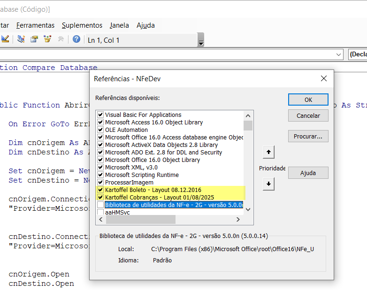Click the Design Mode toolbar icon
Image resolution: width=367 pixels, height=299 pixels.
pos(5,39)
